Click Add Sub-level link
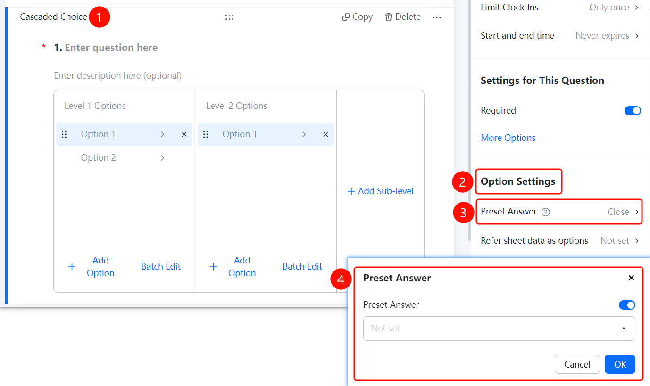The height and width of the screenshot is (386, 650). (380, 191)
